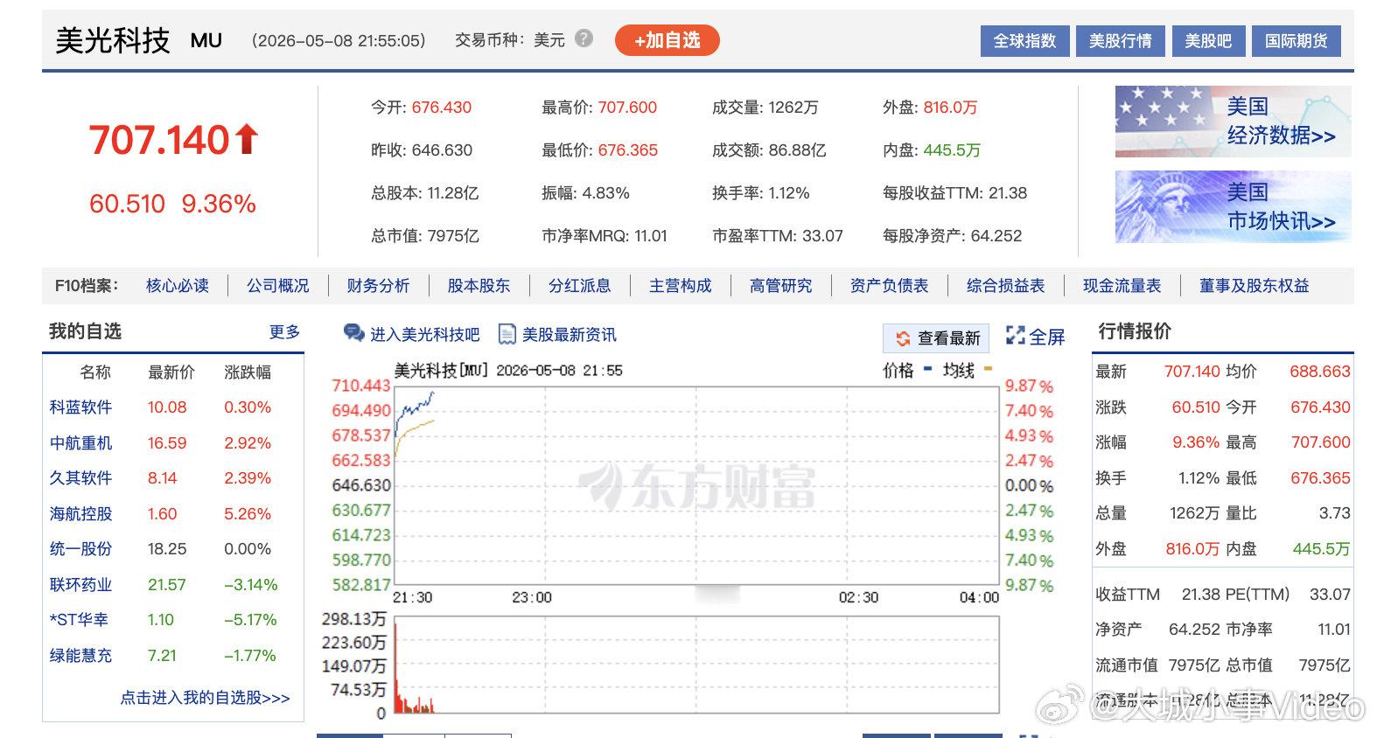This screenshot has width=1377, height=738.
Task: Open 高管研究 tab
Action: pyautogui.click(x=781, y=286)
